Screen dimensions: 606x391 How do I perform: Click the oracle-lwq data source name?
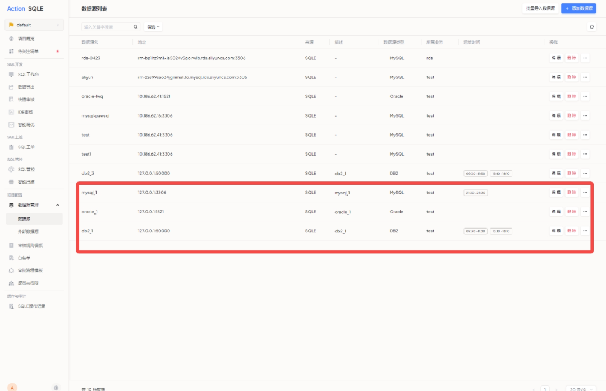pos(92,96)
